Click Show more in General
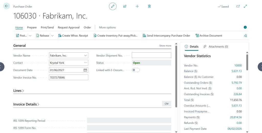 point(165,46)
